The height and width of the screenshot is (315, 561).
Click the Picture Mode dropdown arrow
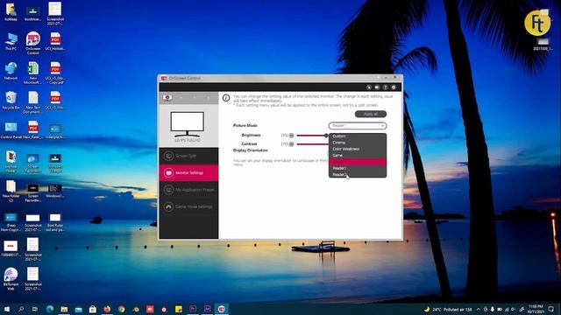(382, 126)
